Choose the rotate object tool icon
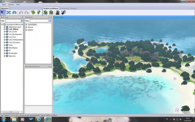 pos(14,13)
